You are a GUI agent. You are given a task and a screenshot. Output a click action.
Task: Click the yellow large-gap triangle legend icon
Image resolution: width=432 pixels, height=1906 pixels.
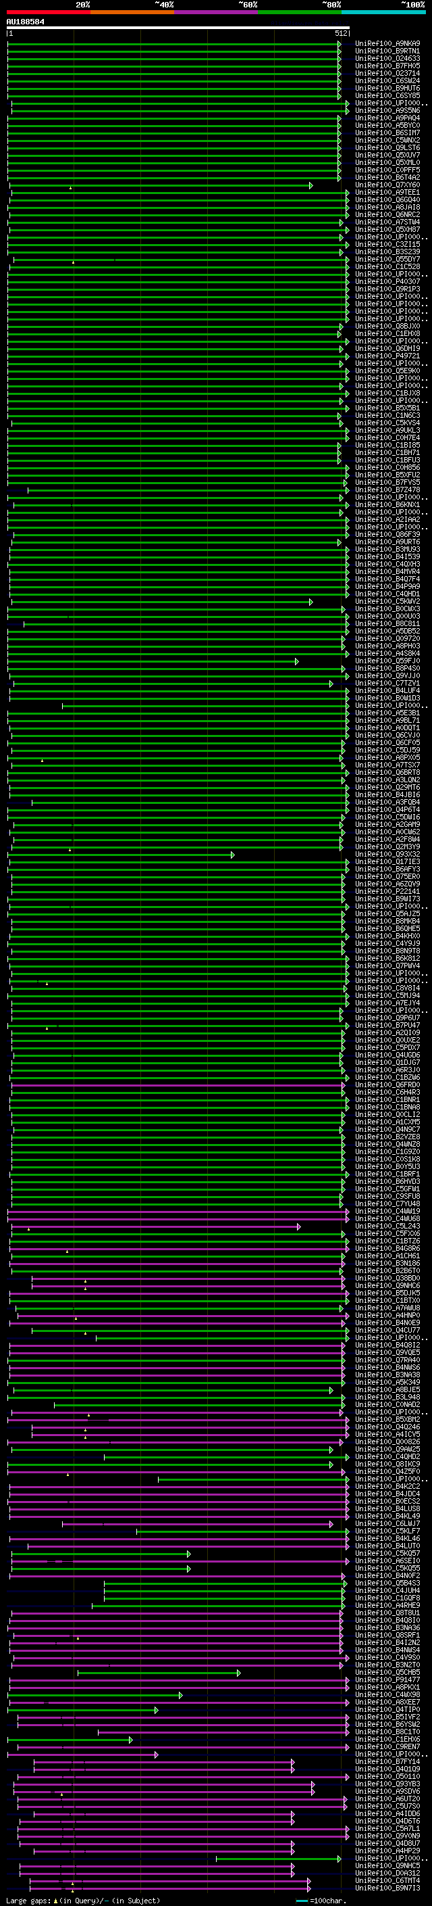(55, 1900)
